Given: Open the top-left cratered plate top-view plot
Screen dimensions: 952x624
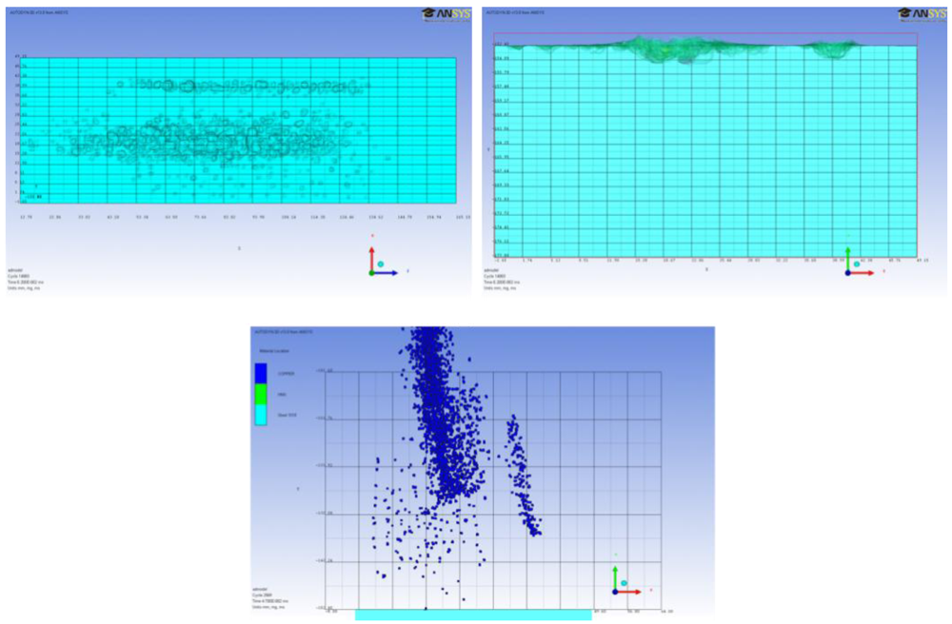Looking at the screenshot, I should tap(239, 150).
